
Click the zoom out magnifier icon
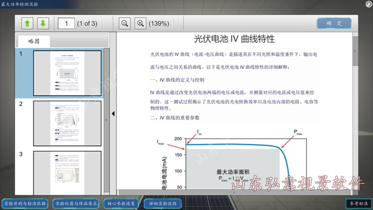pos(125,23)
